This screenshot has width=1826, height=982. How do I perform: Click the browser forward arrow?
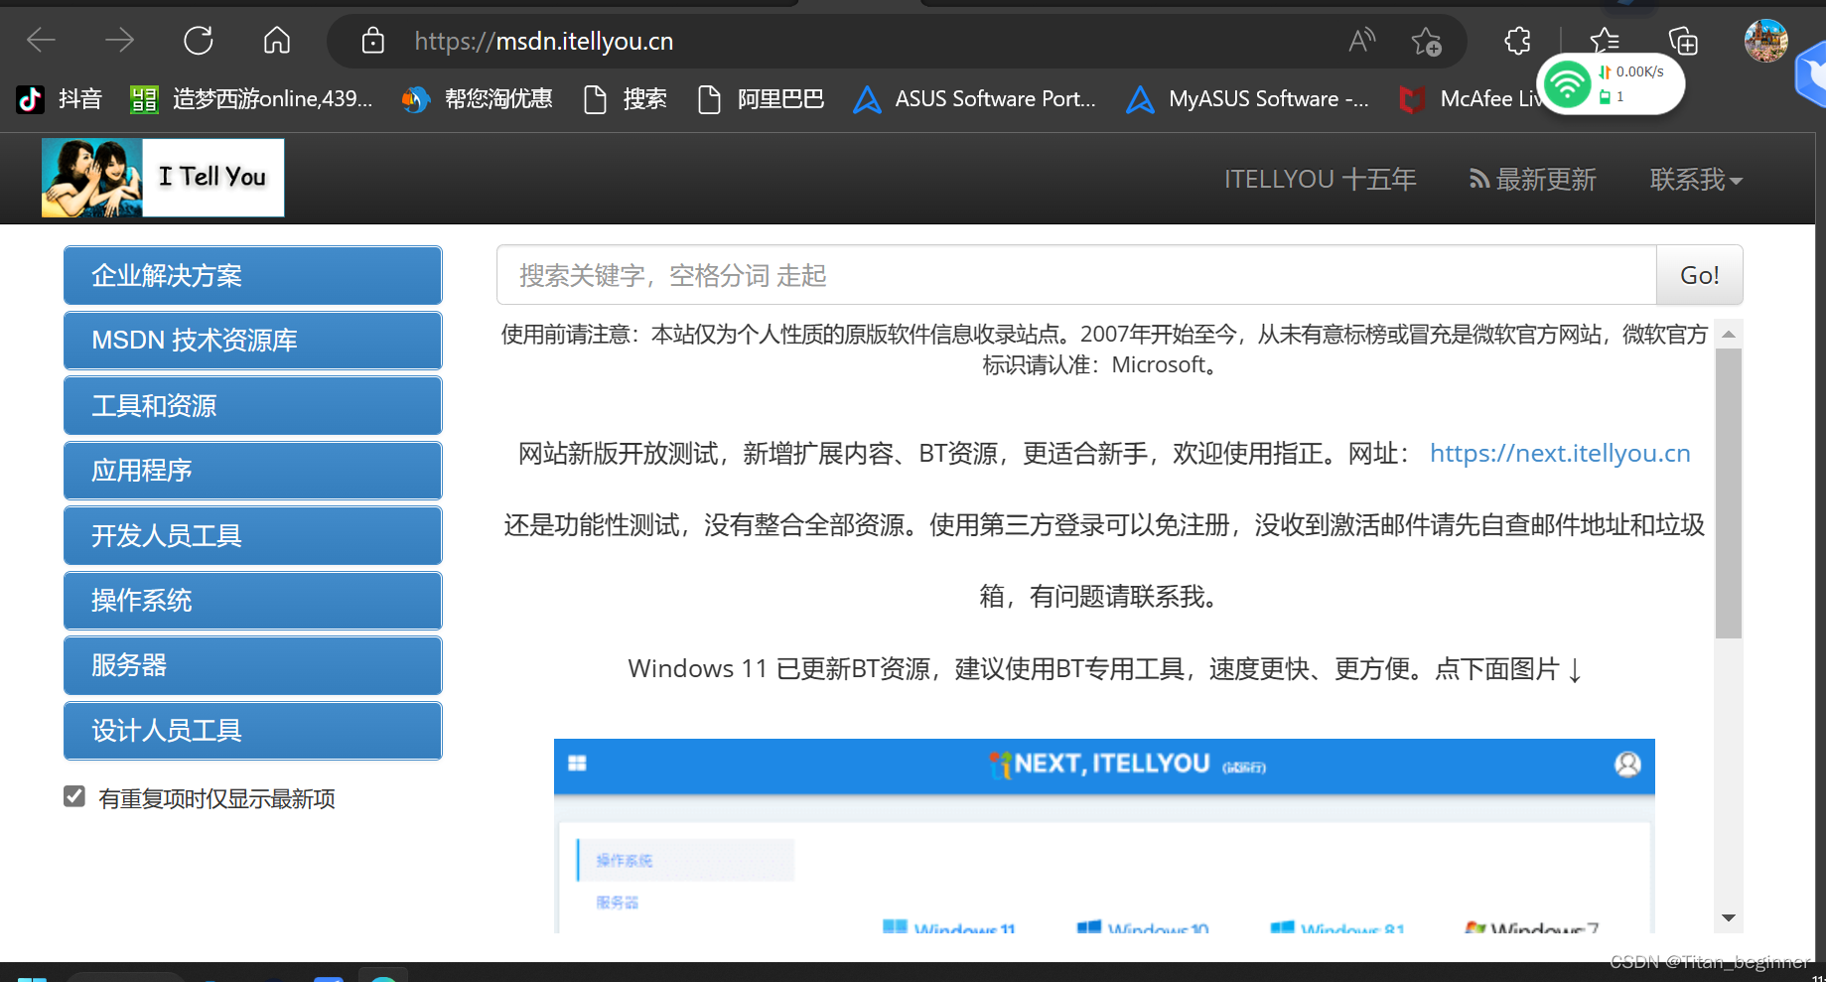119,41
